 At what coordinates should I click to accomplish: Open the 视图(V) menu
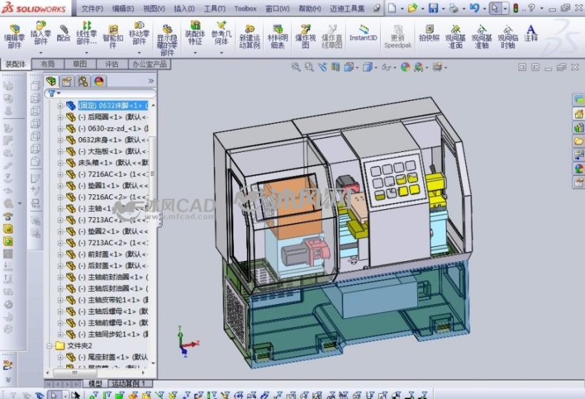(154, 9)
